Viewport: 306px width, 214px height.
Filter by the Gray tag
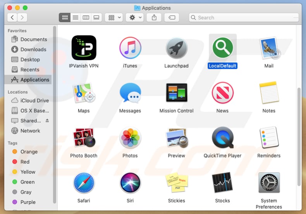pos(28,192)
